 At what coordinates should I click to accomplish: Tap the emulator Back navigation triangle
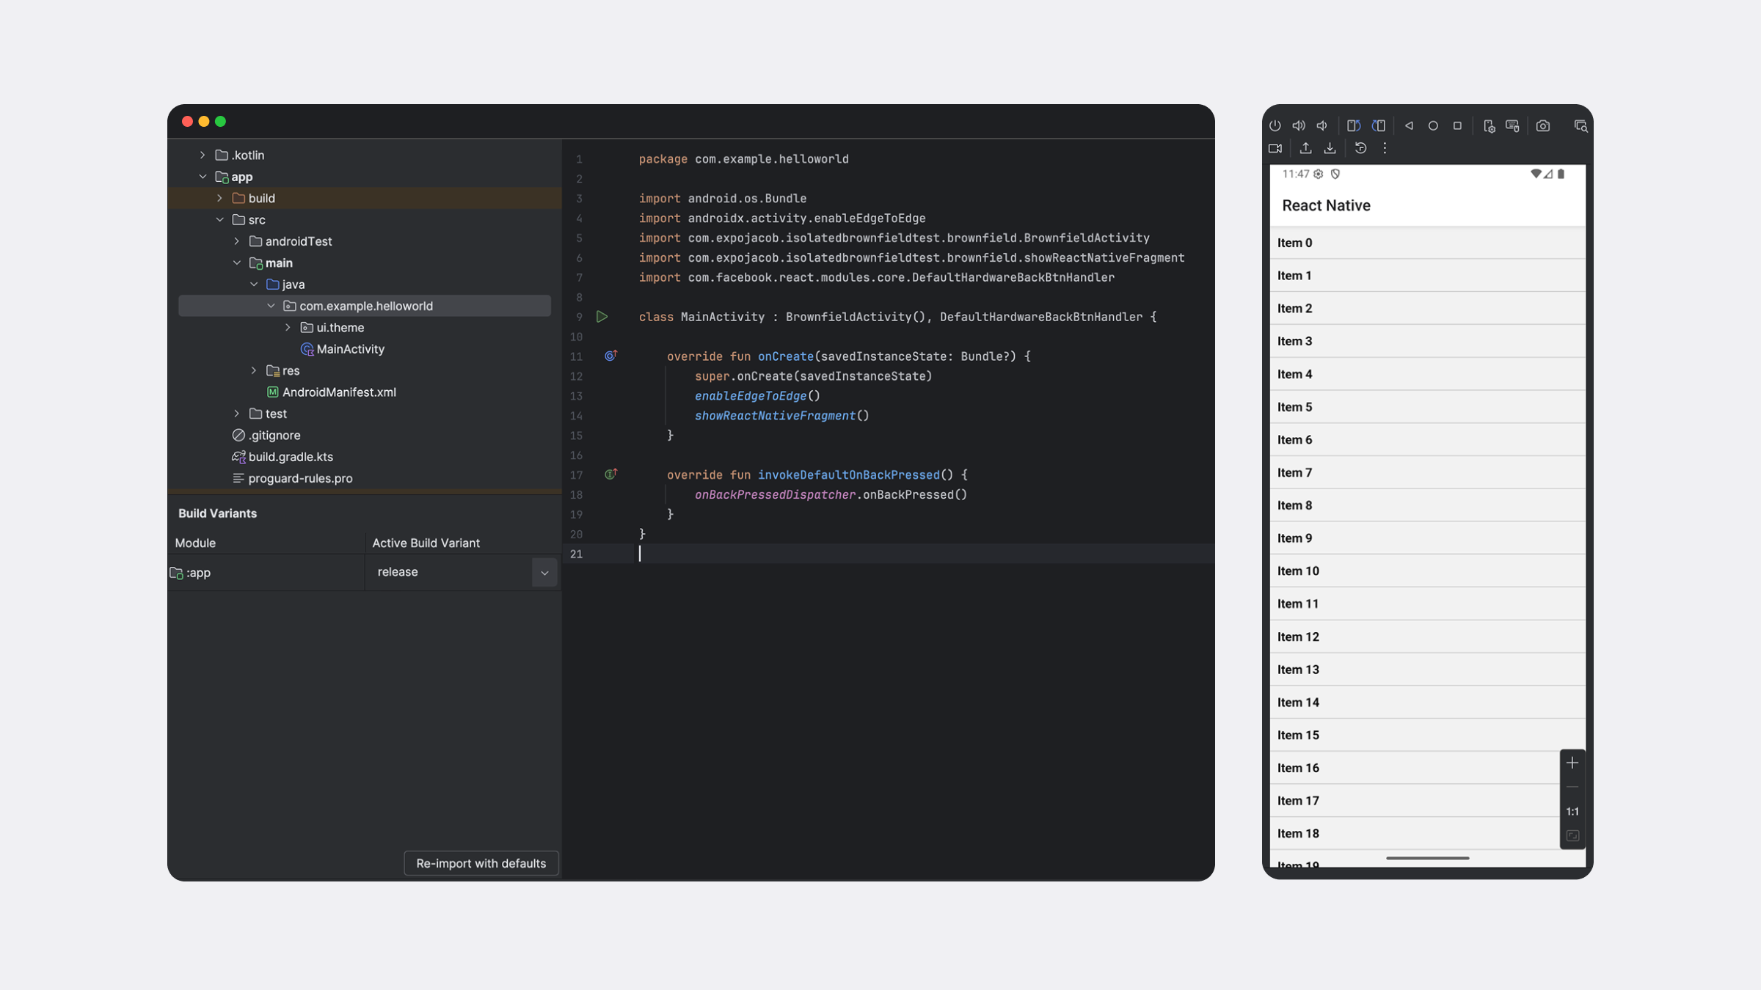pyautogui.click(x=1409, y=125)
